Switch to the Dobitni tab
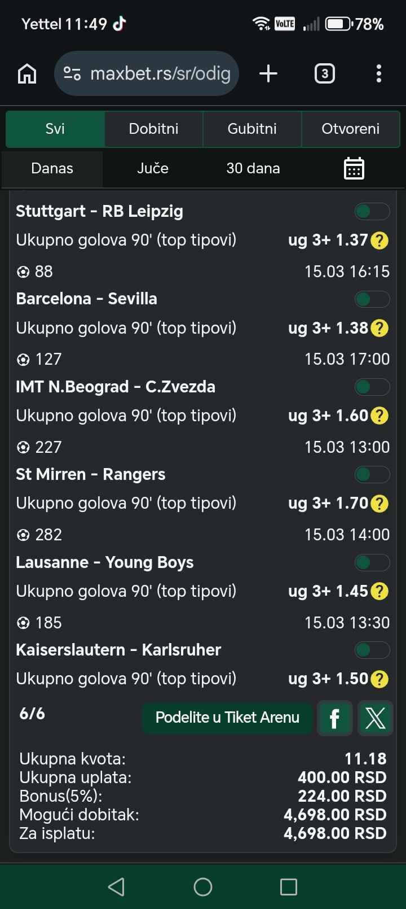This screenshot has height=909, width=406. (x=153, y=129)
